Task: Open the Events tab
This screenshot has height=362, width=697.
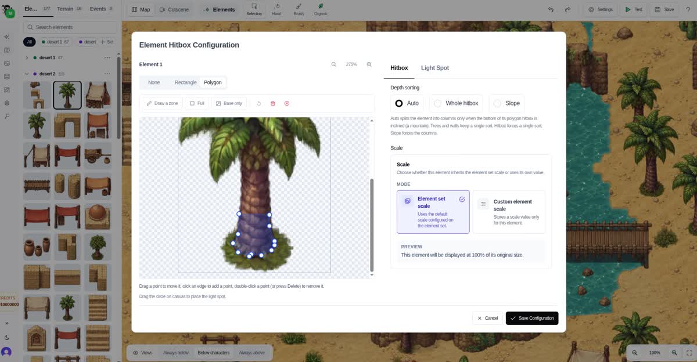Action: (101, 9)
